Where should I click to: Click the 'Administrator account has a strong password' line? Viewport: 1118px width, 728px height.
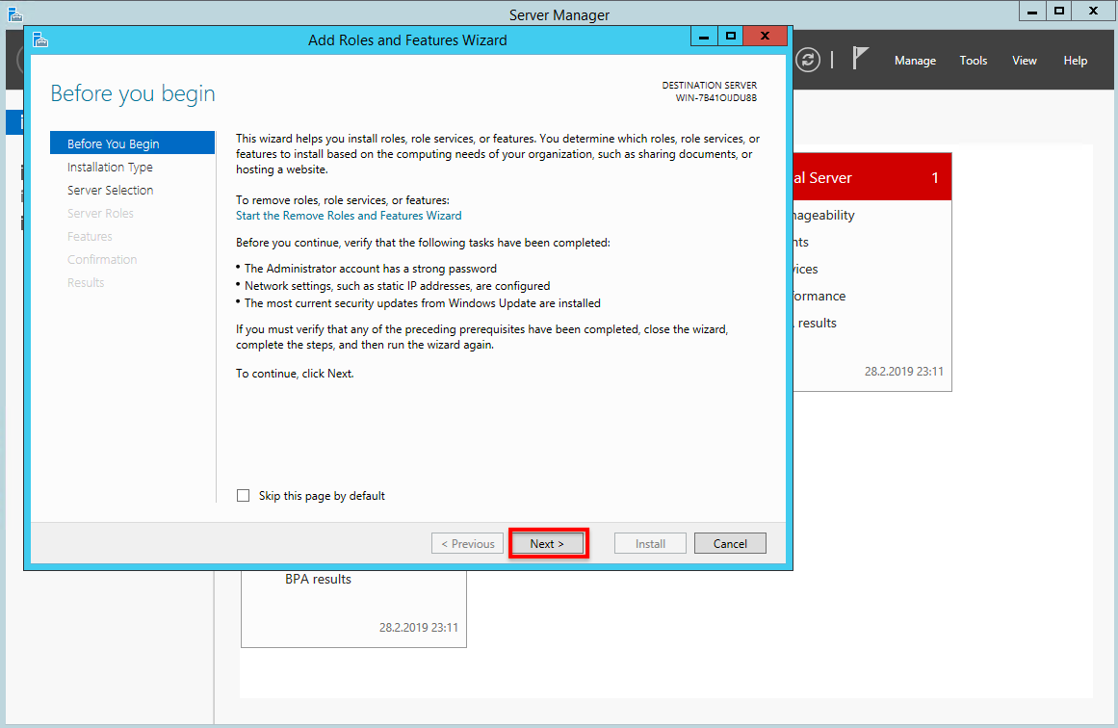[371, 268]
